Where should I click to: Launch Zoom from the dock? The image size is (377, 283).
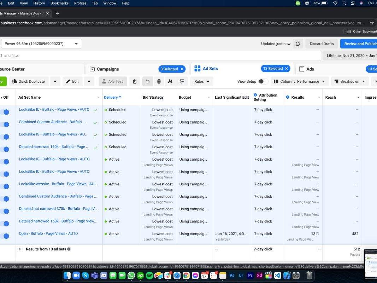[76, 275]
